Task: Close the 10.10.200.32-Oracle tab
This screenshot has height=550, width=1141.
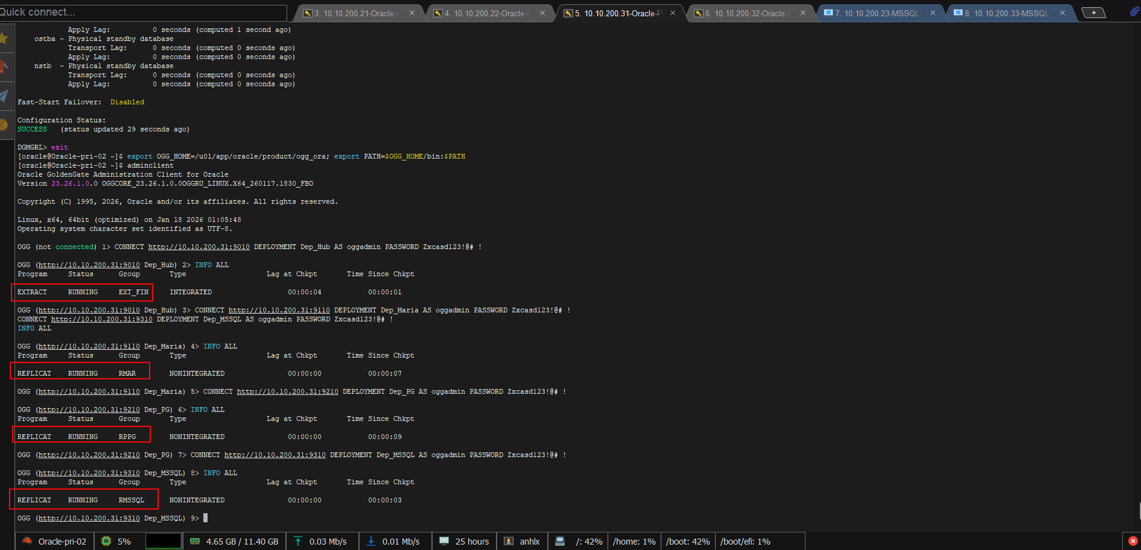Action: 803,13
